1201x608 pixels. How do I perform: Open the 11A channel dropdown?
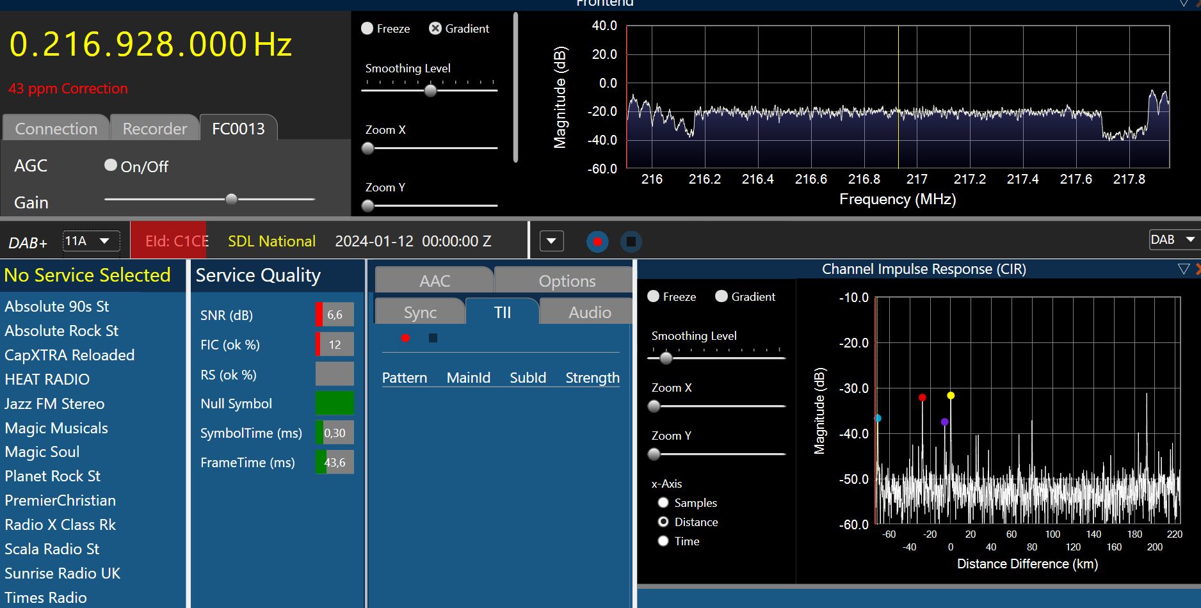[91, 241]
